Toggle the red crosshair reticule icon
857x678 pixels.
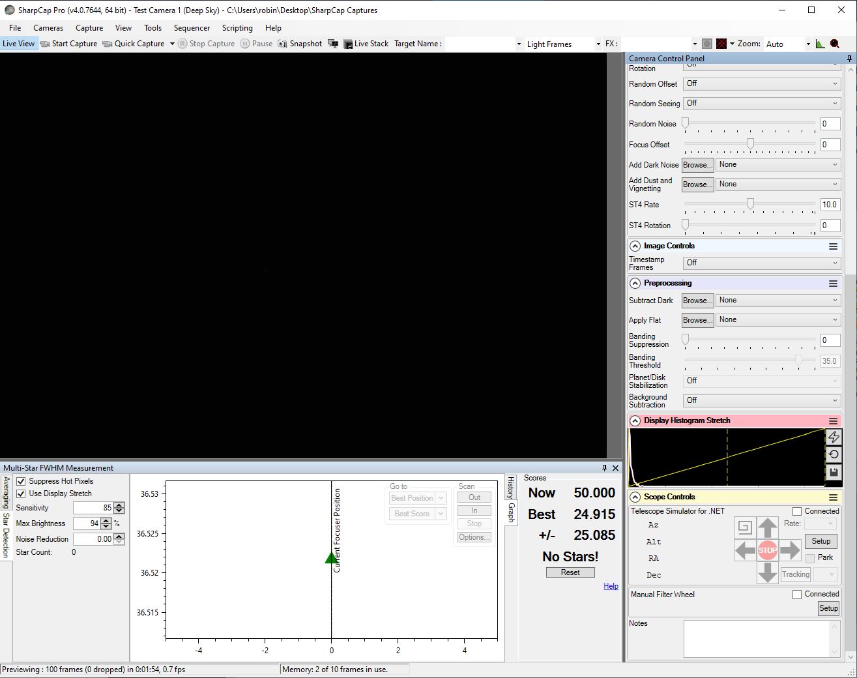click(x=721, y=44)
